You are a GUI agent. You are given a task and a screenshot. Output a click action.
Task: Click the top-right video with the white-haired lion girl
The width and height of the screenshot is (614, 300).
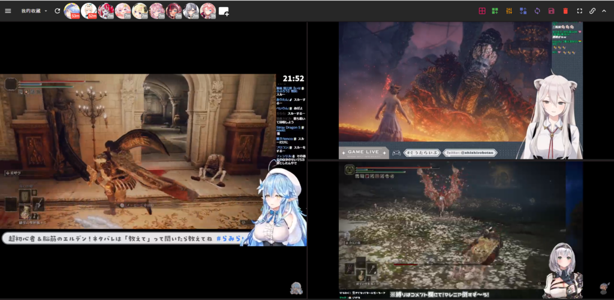coord(460,90)
